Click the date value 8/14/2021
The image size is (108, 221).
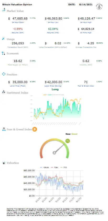pyautogui.click(x=86, y=4)
